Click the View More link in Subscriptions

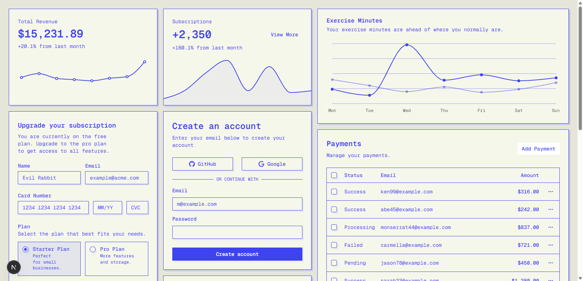[284, 35]
